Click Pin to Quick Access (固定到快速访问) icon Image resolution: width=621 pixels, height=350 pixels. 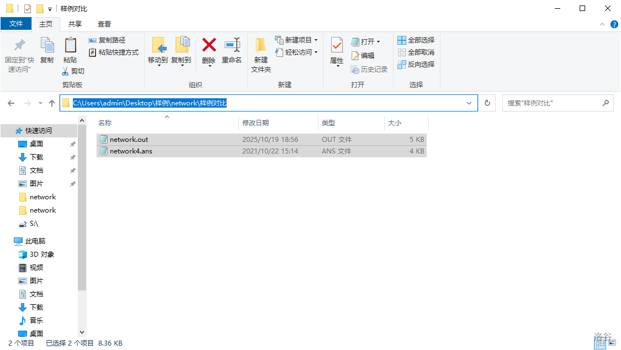(x=19, y=45)
